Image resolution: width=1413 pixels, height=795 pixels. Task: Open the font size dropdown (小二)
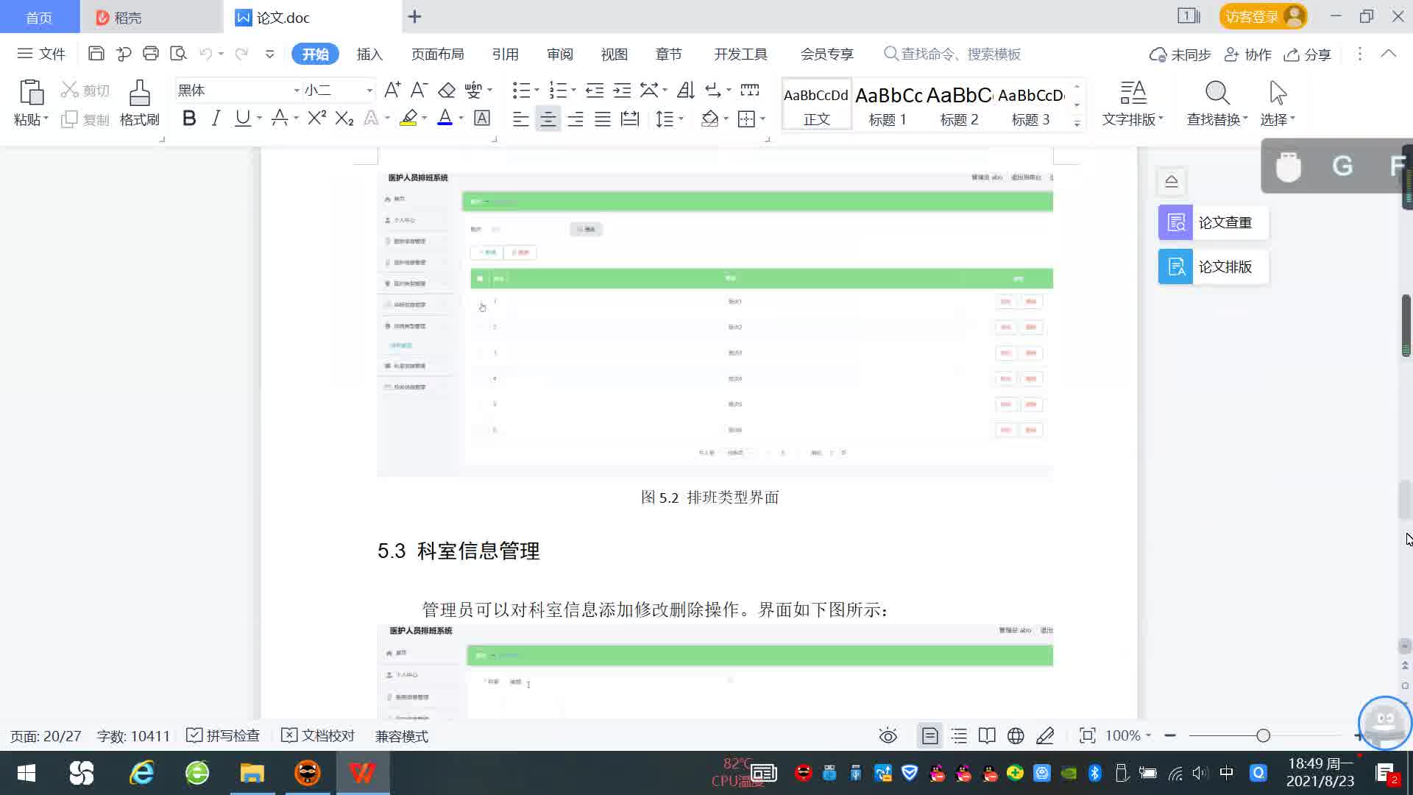tap(369, 91)
